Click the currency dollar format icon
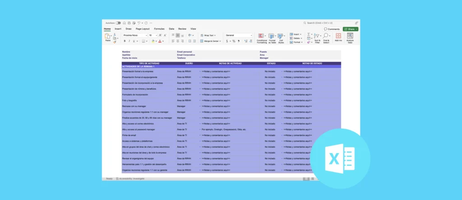 pos(227,41)
